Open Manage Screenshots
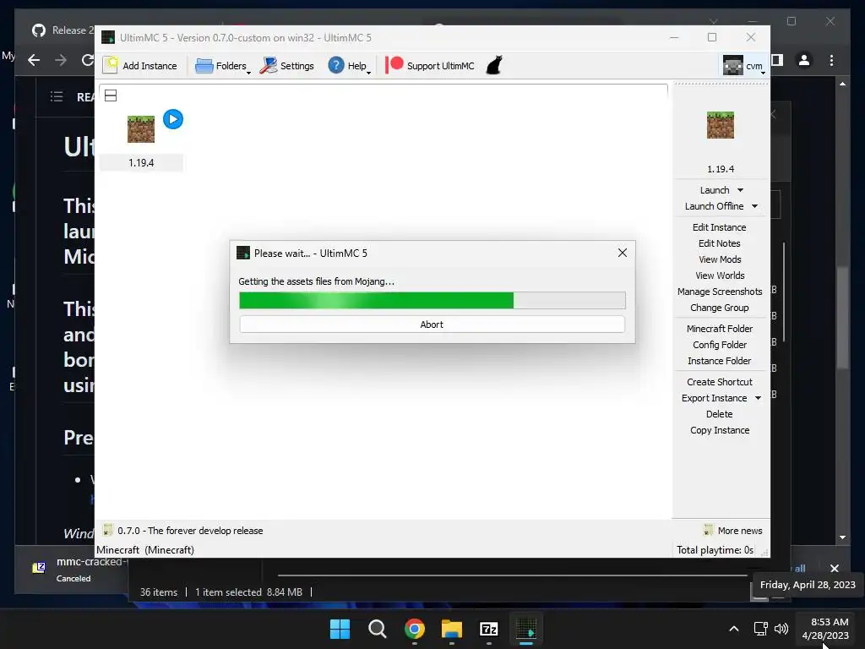 pyautogui.click(x=720, y=292)
